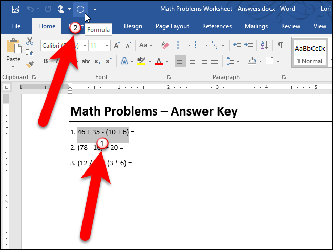This screenshot has height=250, width=333.
Task: Click the Formula button in Quick Access Toolbar
Action: click(x=80, y=9)
